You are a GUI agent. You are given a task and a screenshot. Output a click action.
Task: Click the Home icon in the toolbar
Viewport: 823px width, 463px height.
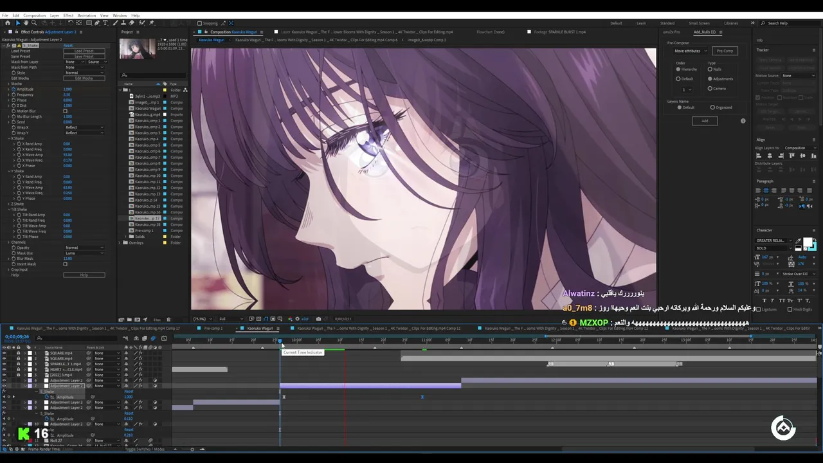pyautogui.click(x=8, y=23)
